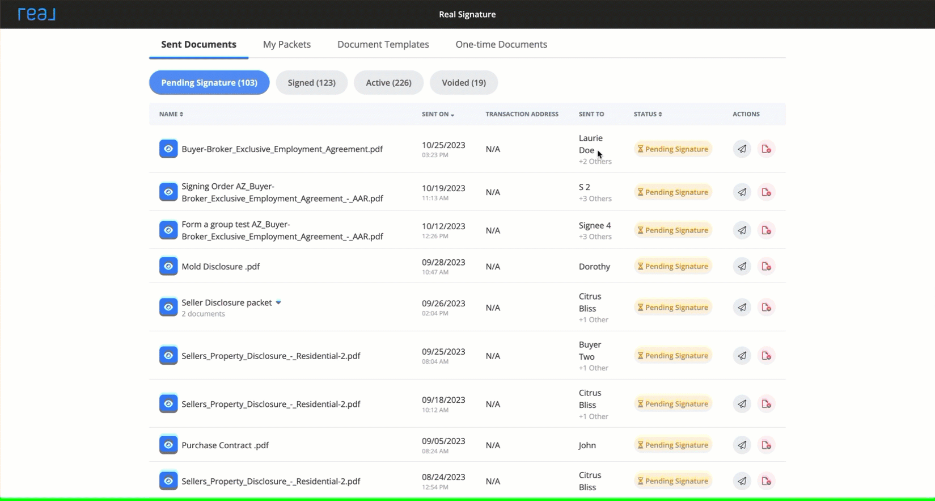
Task: Resend Mold Disclosure .pdf via paper plane
Action: (742, 266)
